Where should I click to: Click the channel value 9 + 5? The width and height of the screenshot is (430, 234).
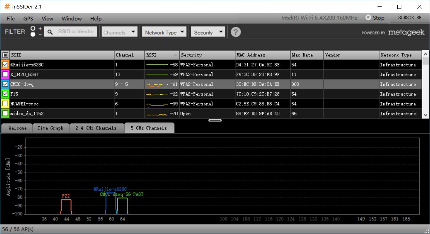point(122,84)
